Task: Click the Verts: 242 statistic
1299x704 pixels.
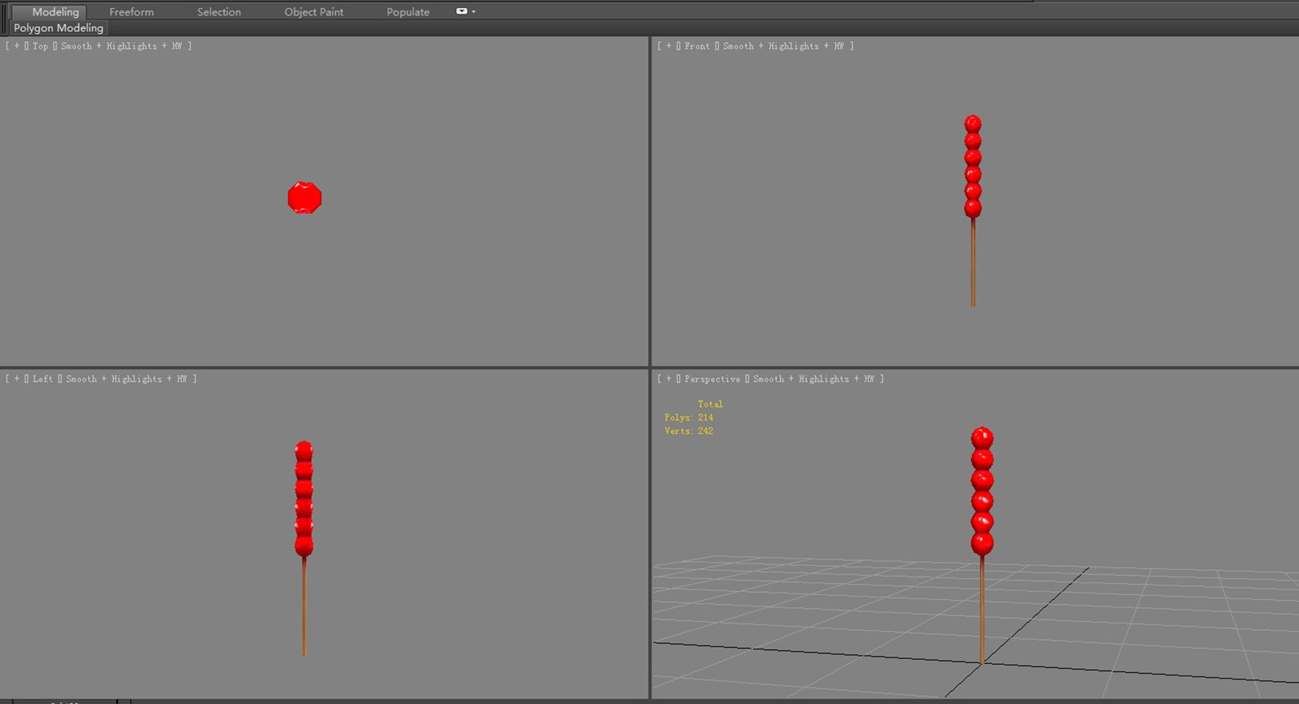Action: point(689,431)
